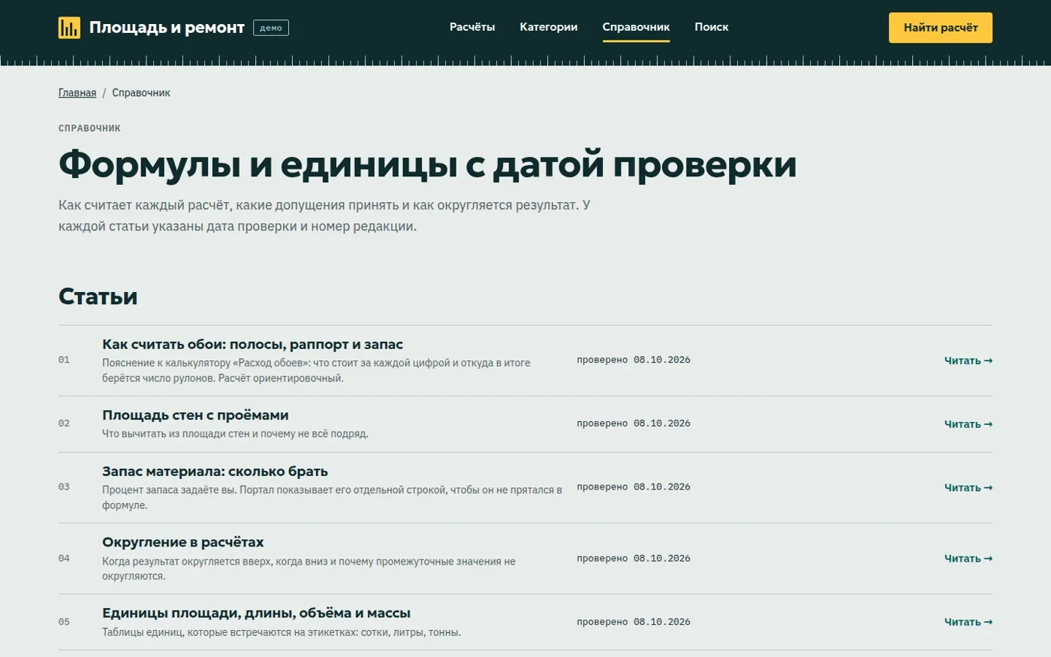Click «Справочник» in the breadcrumb trail
This screenshot has height=657, width=1051.
click(141, 93)
